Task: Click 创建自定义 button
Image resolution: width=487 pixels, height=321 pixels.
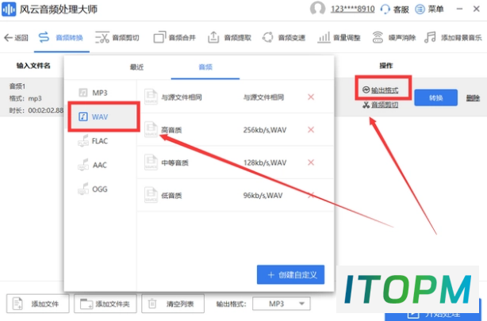Action: [x=291, y=275]
